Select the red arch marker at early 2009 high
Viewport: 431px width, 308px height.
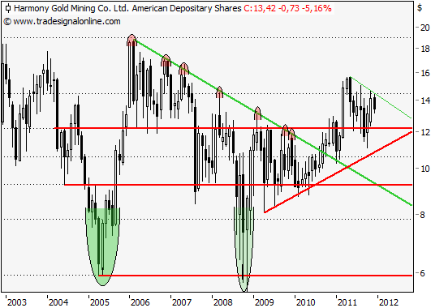point(257,113)
